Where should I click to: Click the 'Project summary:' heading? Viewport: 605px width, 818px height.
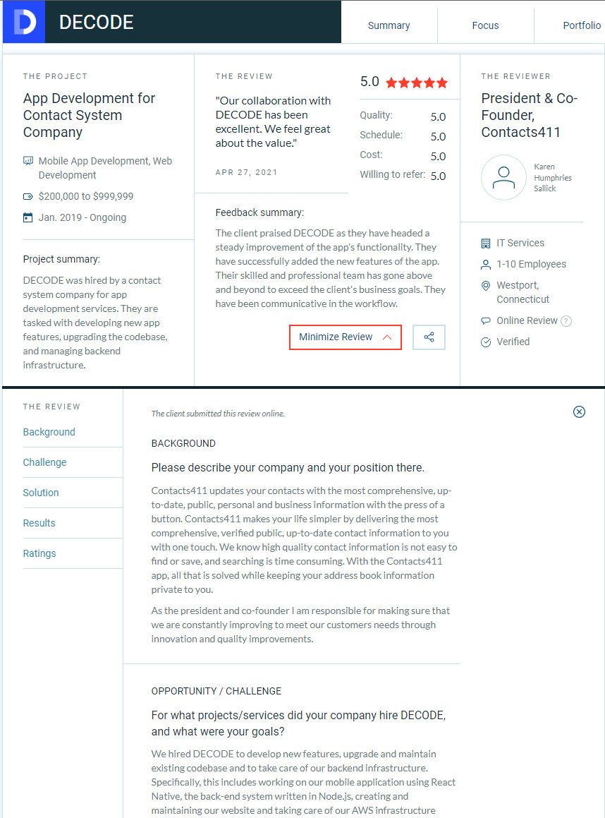coord(61,259)
